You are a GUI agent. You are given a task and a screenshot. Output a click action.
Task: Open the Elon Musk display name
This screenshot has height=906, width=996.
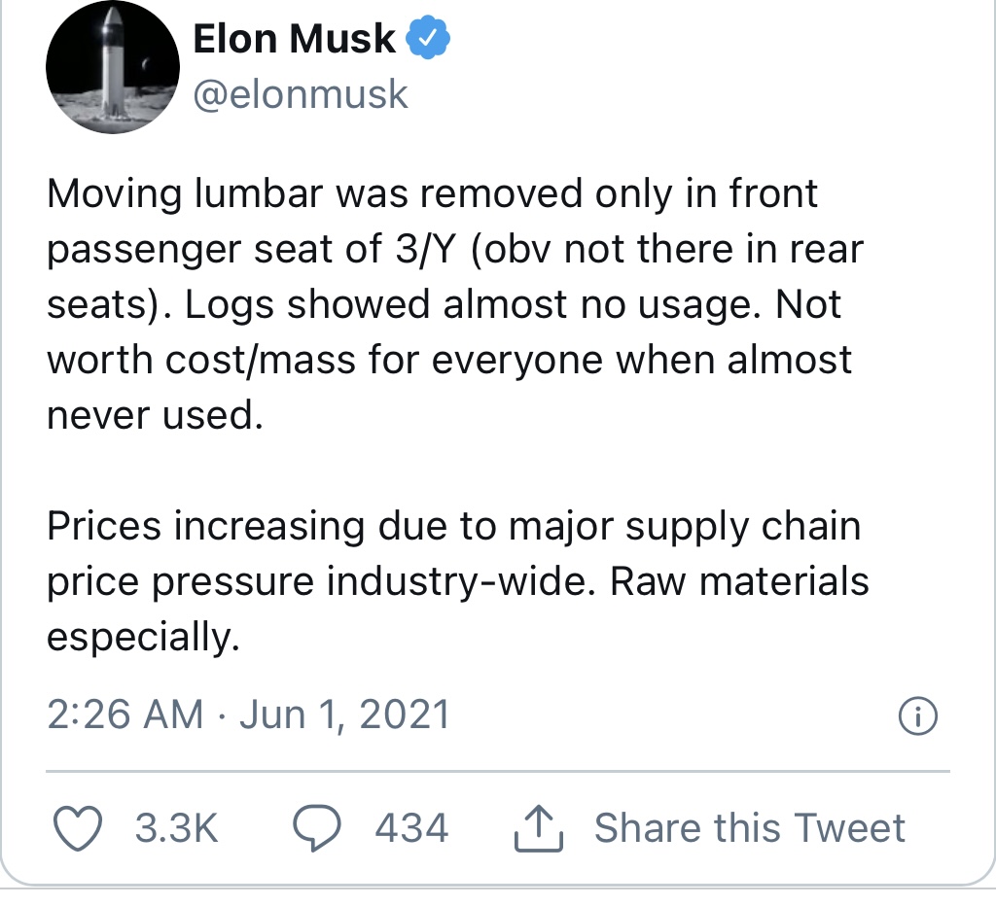point(294,39)
